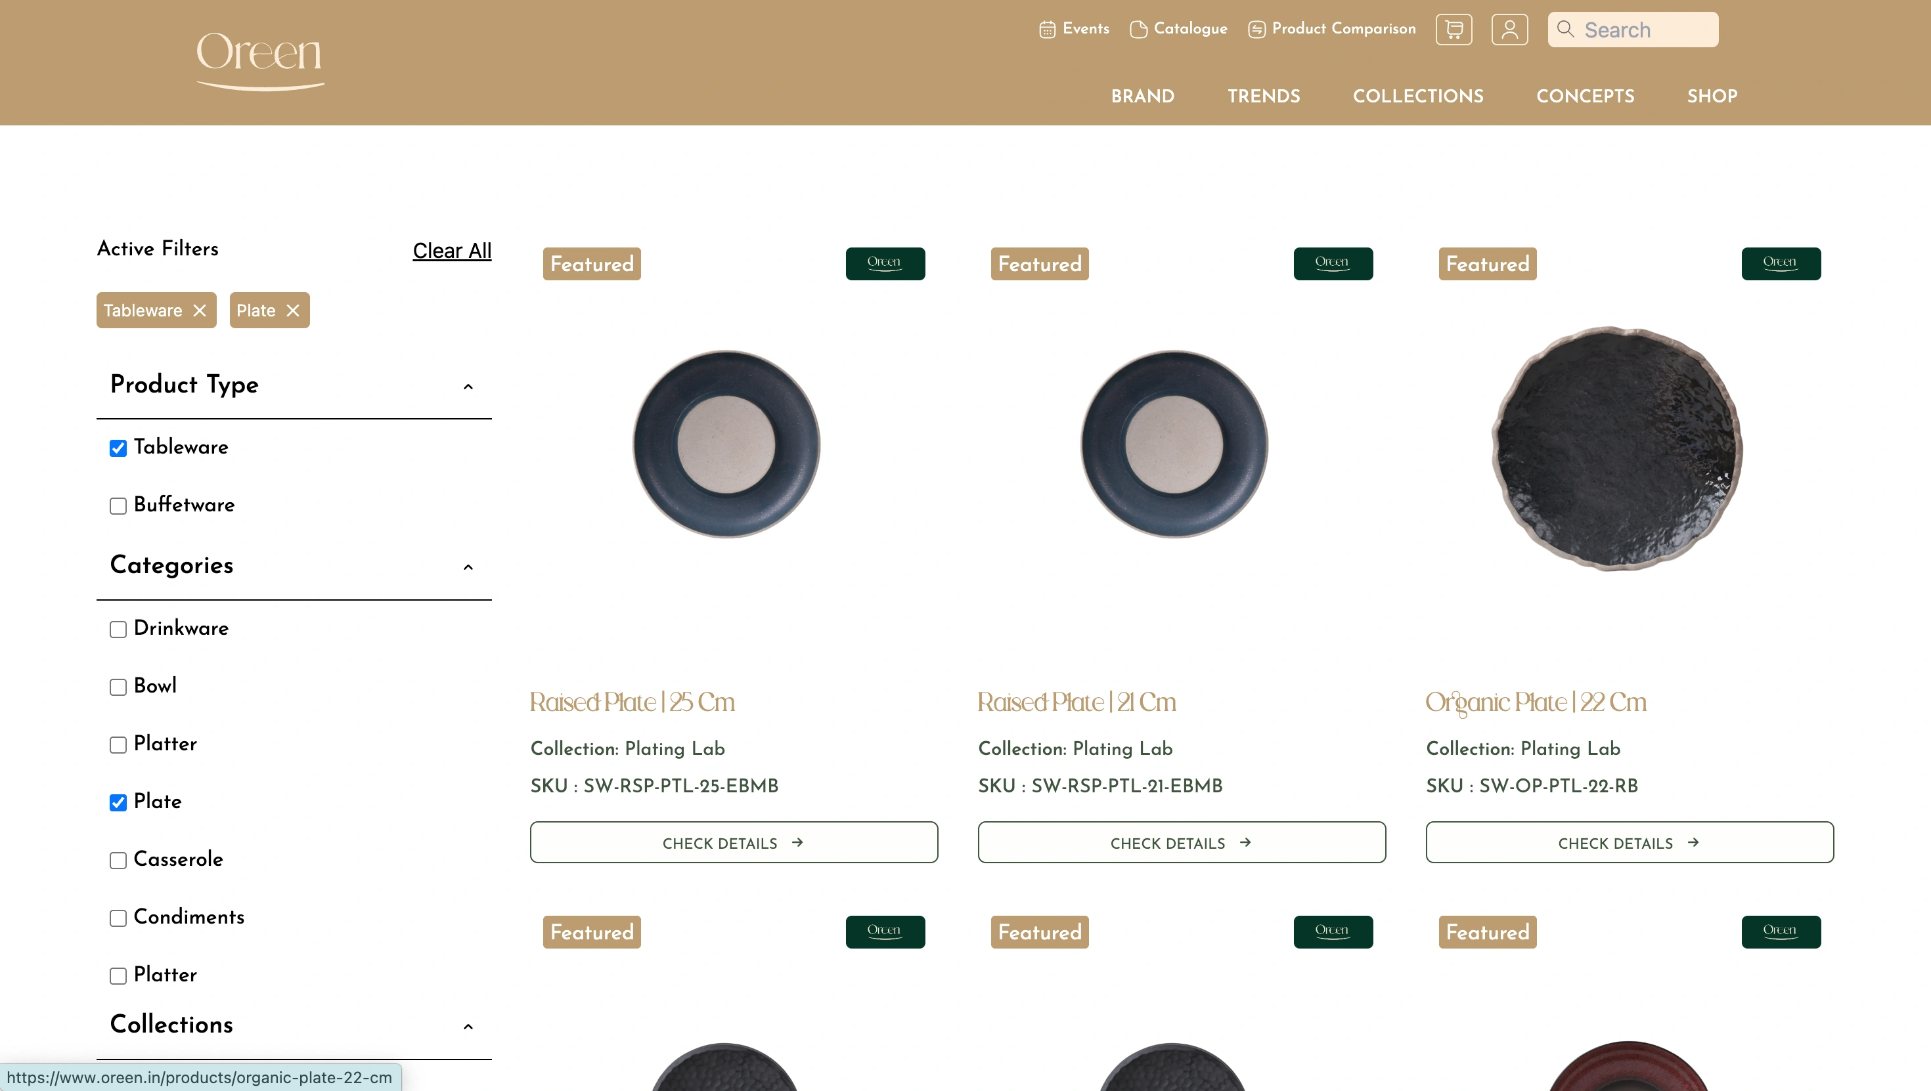Image resolution: width=1931 pixels, height=1091 pixels.
Task: Collapse the Product Type section
Action: point(468,387)
